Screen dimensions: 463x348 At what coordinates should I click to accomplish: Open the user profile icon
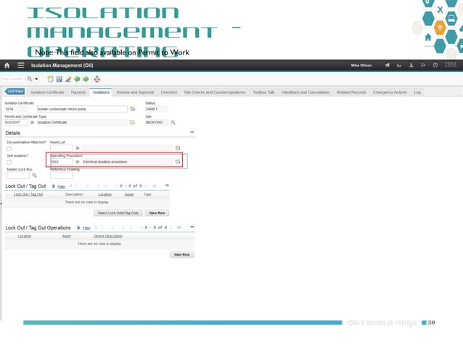(411, 65)
